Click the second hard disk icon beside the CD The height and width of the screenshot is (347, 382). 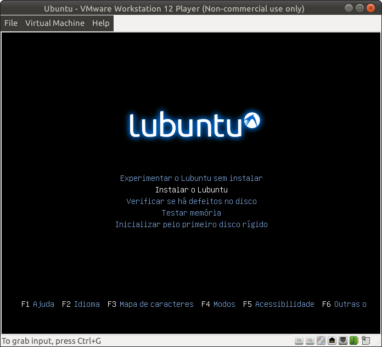coord(310,340)
